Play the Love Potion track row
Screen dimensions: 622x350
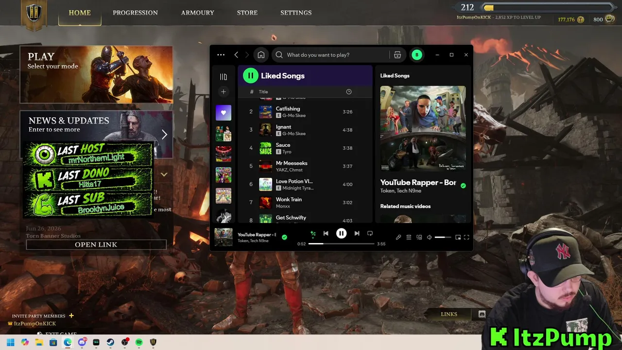(305, 184)
